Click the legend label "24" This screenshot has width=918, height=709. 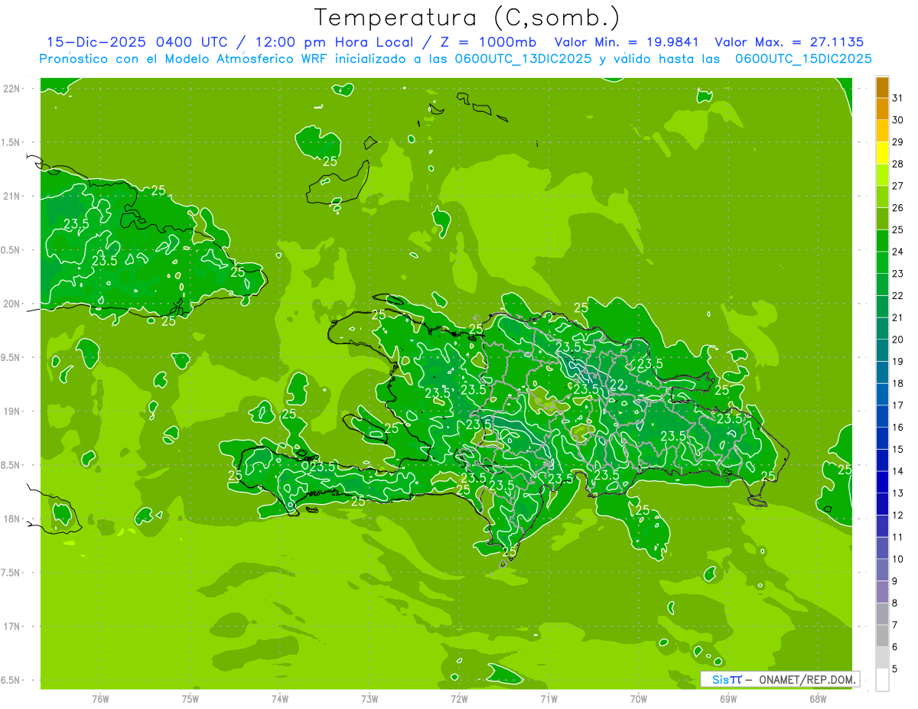tap(898, 252)
